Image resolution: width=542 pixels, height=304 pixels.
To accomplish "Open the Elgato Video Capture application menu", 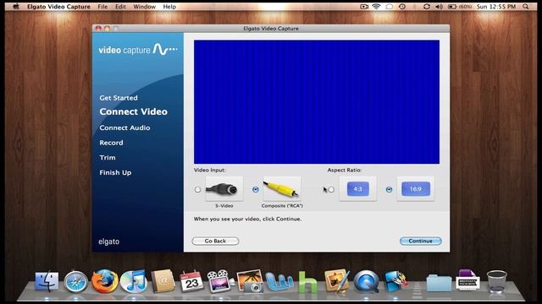I will click(58, 7).
